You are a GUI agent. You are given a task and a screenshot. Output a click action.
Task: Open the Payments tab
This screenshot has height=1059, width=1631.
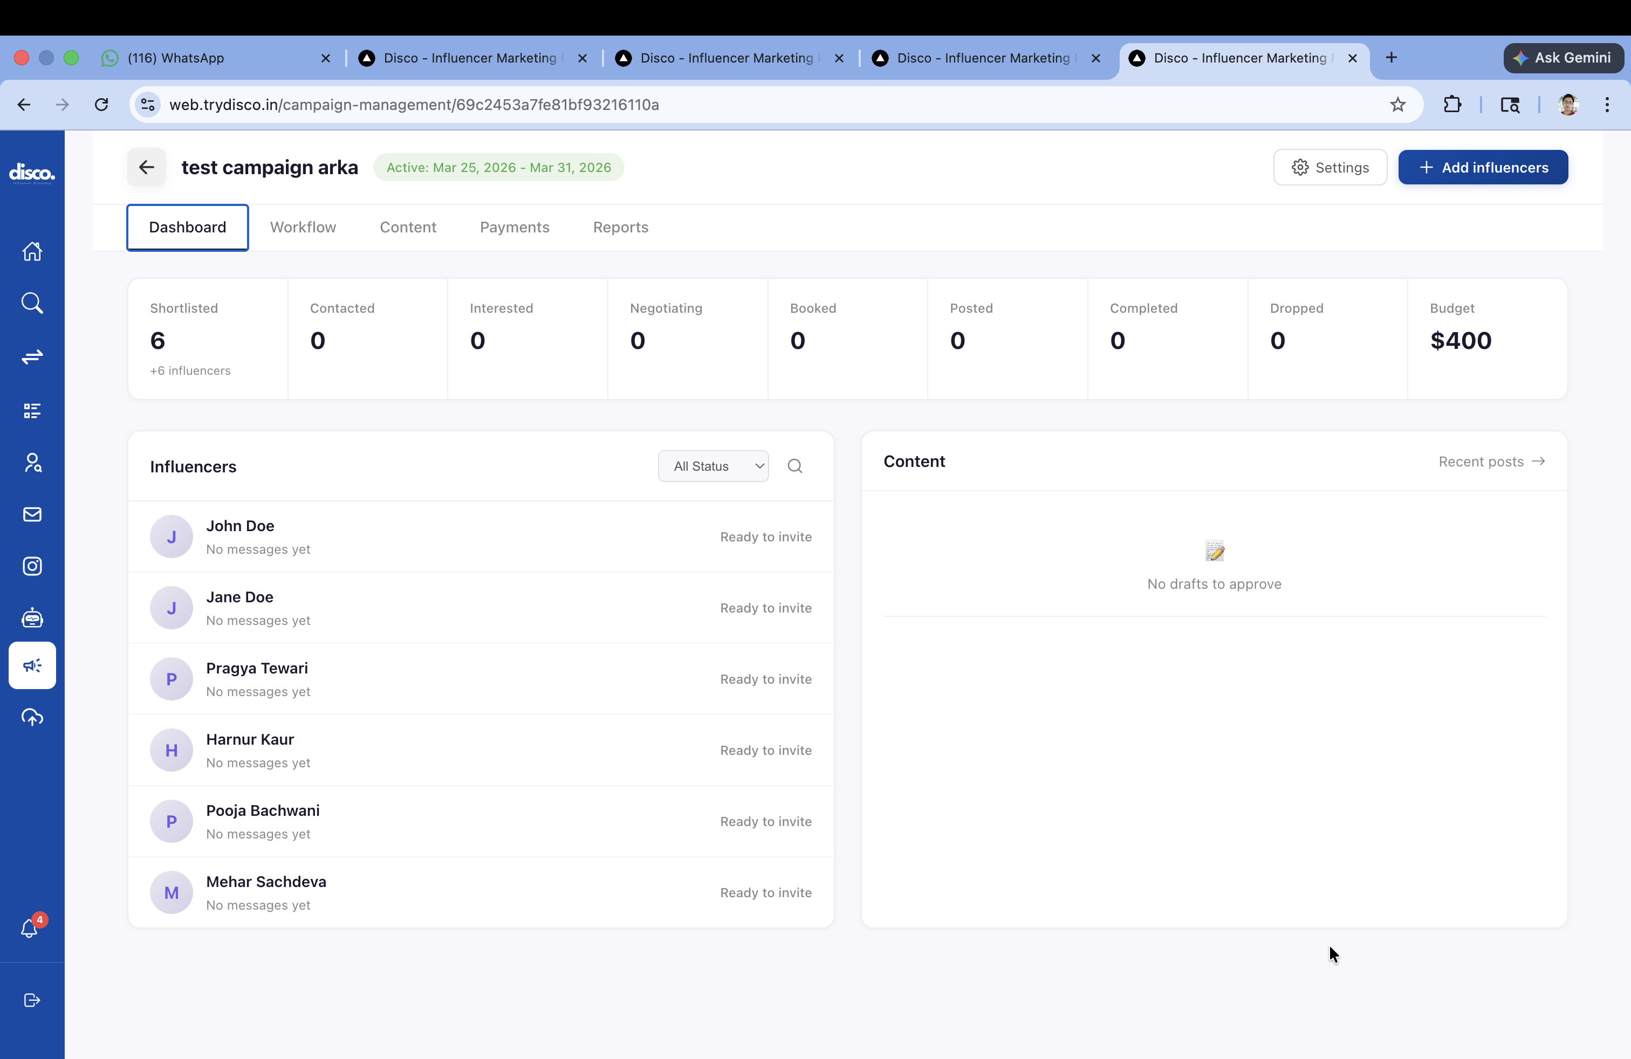click(515, 228)
